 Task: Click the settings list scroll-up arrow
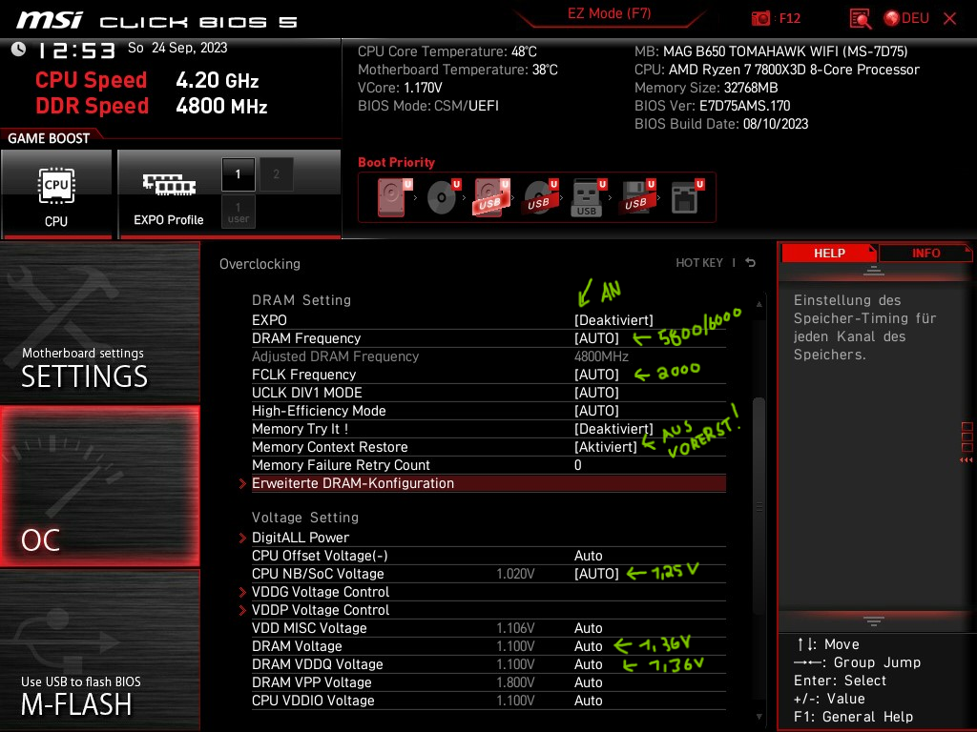(759, 304)
